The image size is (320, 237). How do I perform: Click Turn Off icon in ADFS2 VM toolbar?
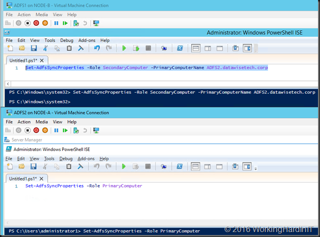coord(27,130)
